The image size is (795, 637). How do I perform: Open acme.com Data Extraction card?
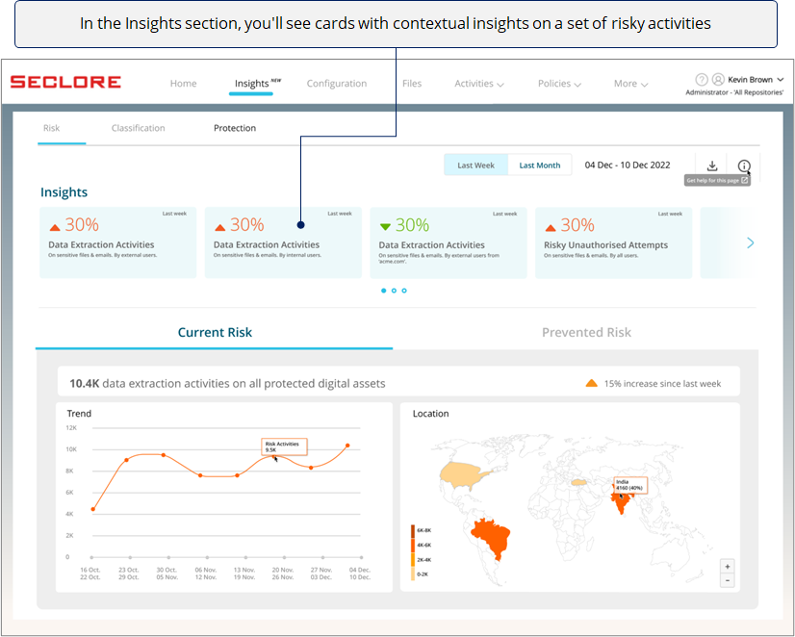pos(449,242)
